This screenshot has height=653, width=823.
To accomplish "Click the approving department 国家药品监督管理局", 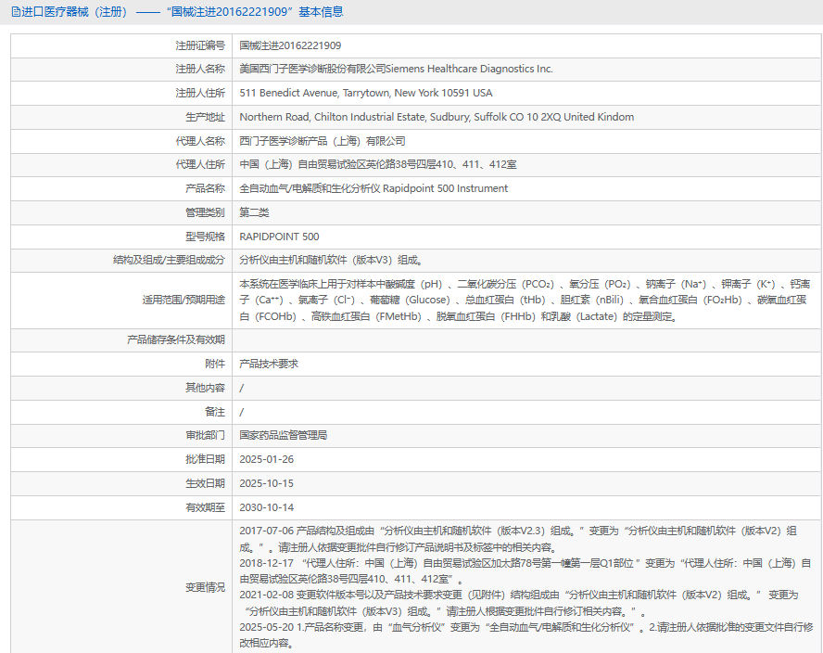I will (x=284, y=436).
